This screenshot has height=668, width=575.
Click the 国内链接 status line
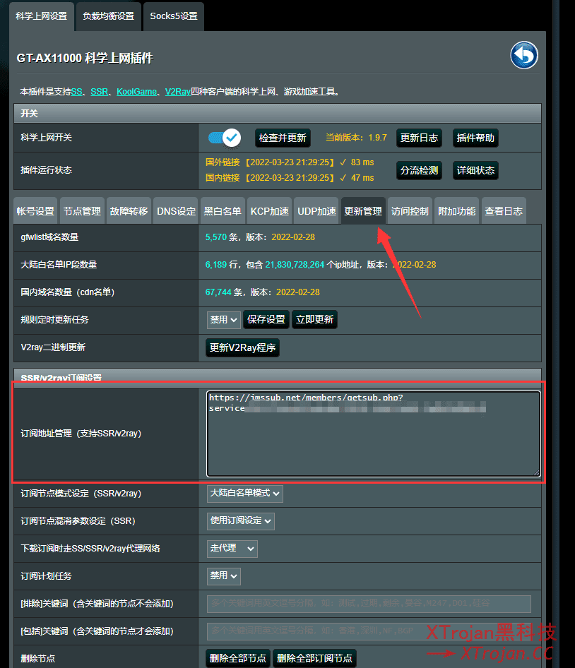coord(290,178)
